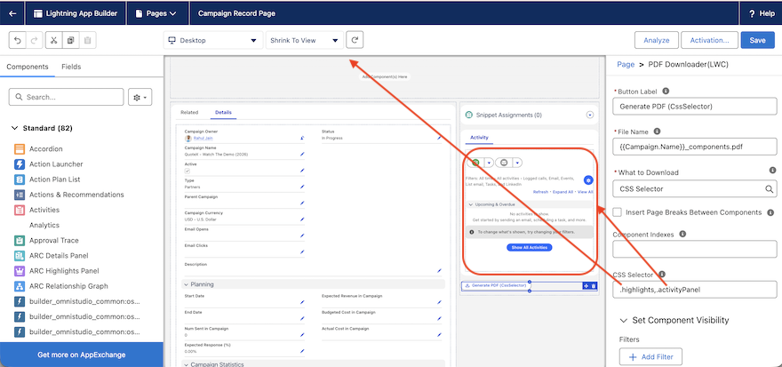The height and width of the screenshot is (367, 782).
Task: Click the Add Filter button
Action: pyautogui.click(x=650, y=356)
